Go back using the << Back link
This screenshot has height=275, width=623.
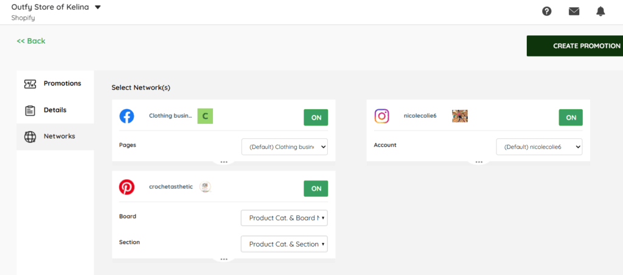coord(31,41)
